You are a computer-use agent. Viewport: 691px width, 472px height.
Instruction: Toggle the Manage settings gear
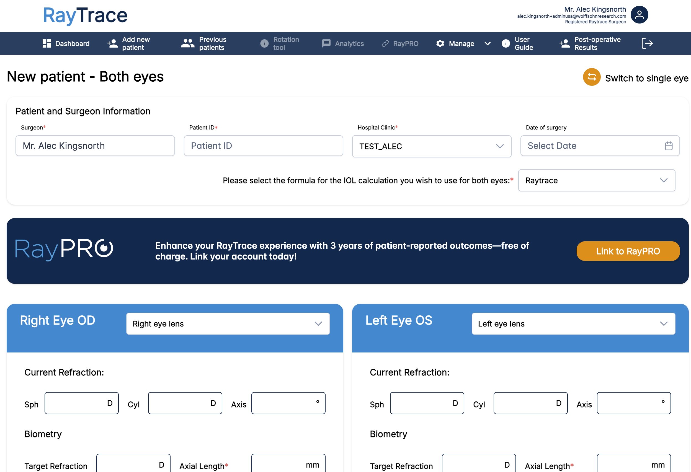coord(440,43)
